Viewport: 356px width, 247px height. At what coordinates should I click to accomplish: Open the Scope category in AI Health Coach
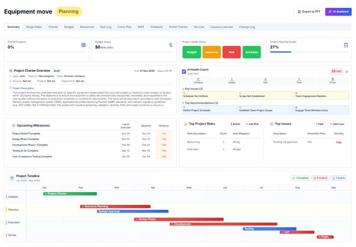332,81
